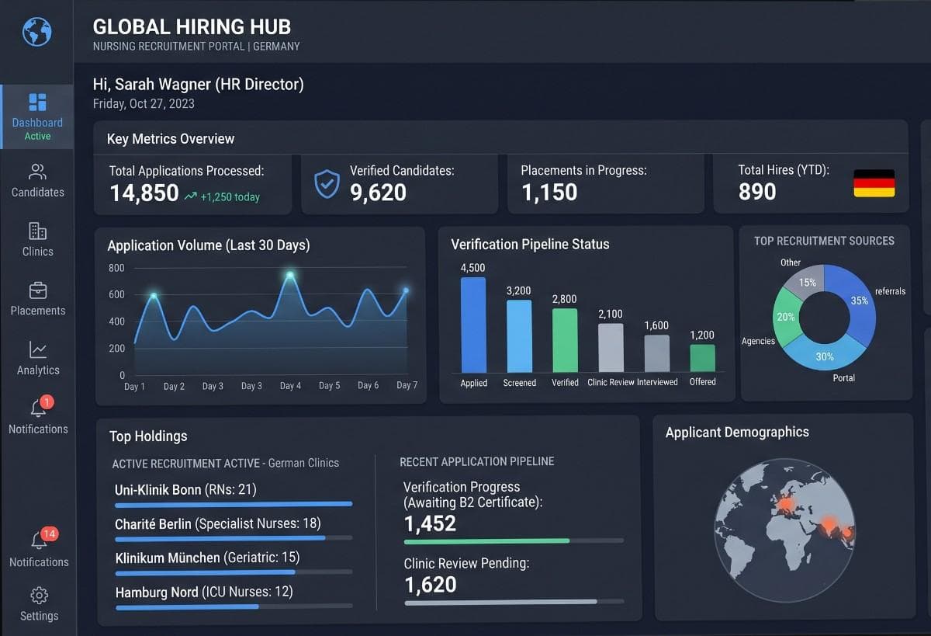Click the Europe hotspot on the globe
Screen dimensions: 931x636
784,504
